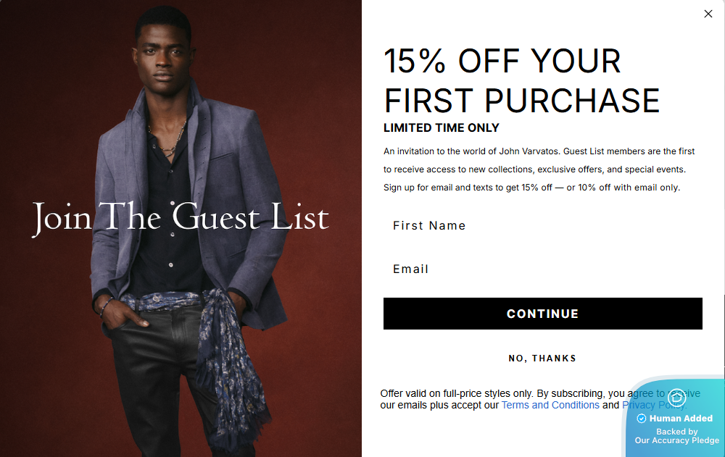Click the blue verified checkmark icon
The image size is (725, 457).
pos(642,419)
